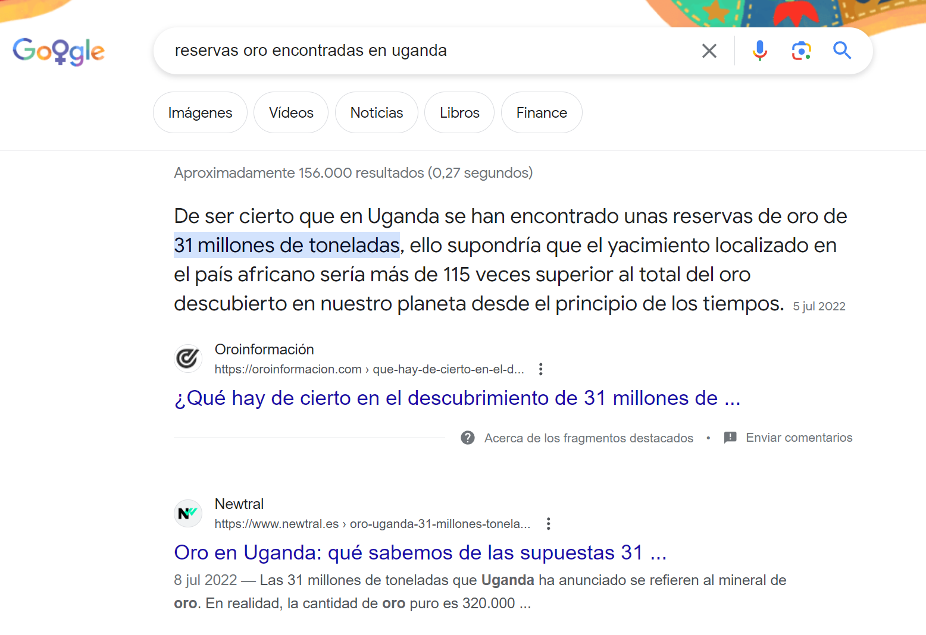The image size is (926, 635).
Task: Show Noticias results
Action: tap(377, 113)
